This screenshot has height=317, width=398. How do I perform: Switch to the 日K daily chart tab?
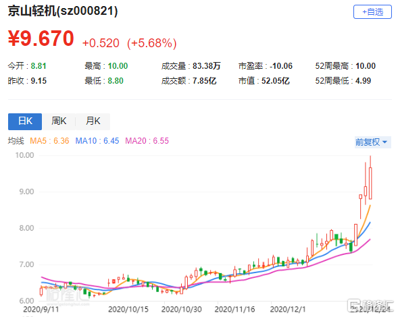coord(25,121)
